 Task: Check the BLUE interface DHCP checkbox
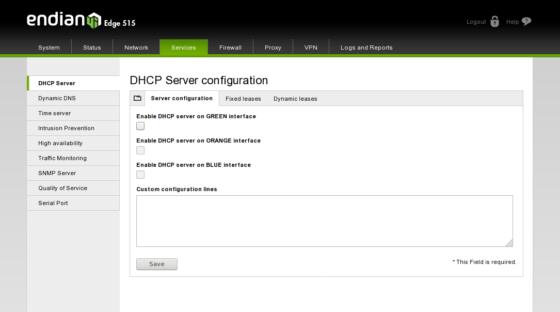click(140, 175)
